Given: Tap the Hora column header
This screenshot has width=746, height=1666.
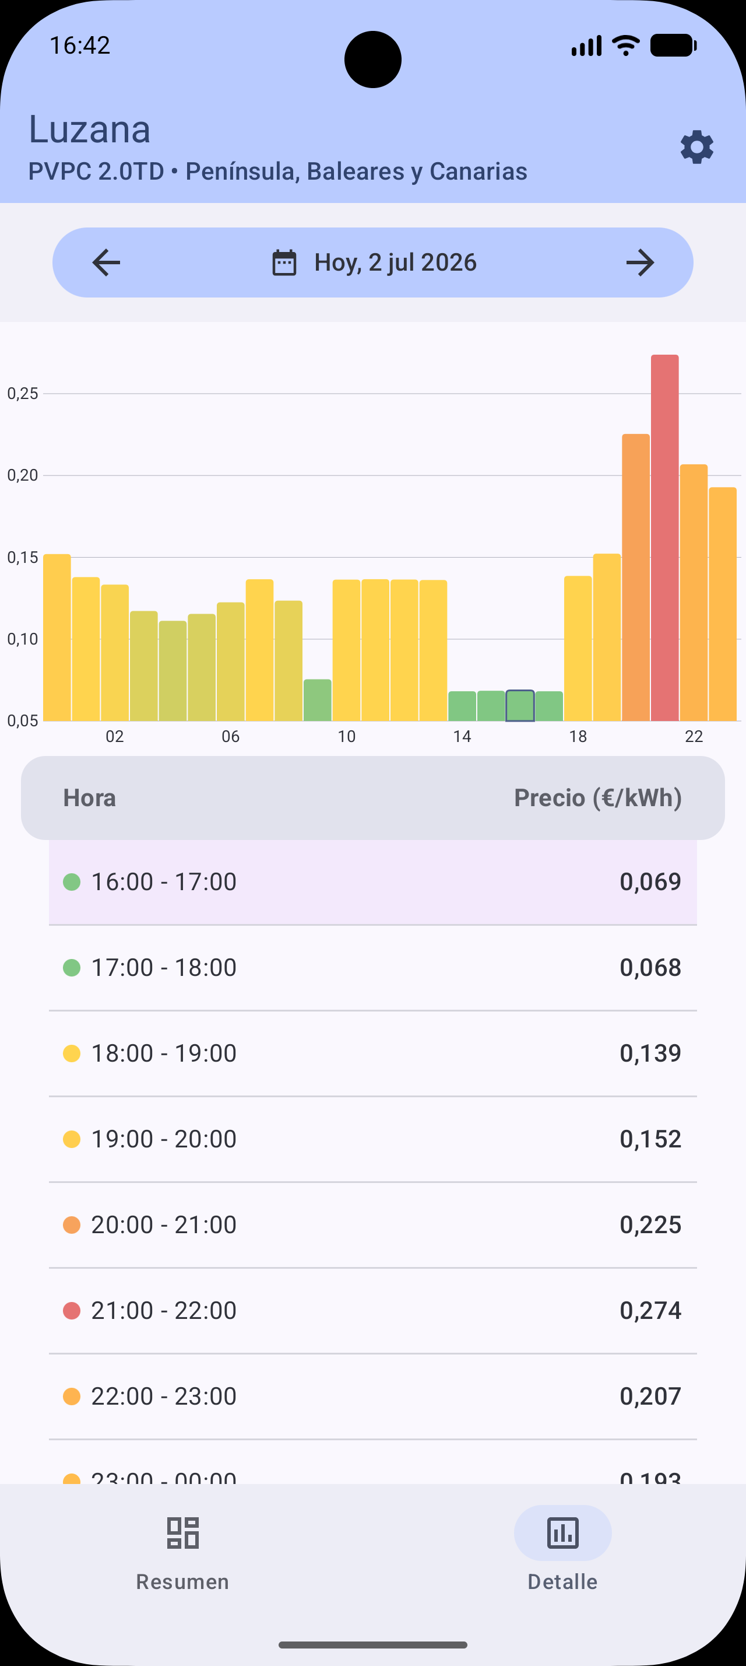Looking at the screenshot, I should click(x=89, y=798).
